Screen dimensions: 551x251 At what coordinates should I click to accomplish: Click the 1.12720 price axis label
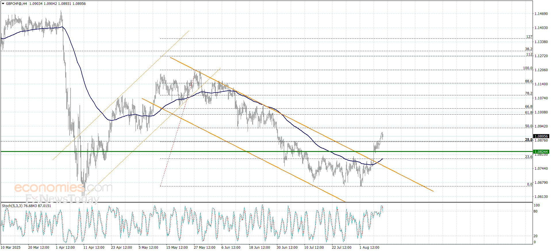pos(541,56)
